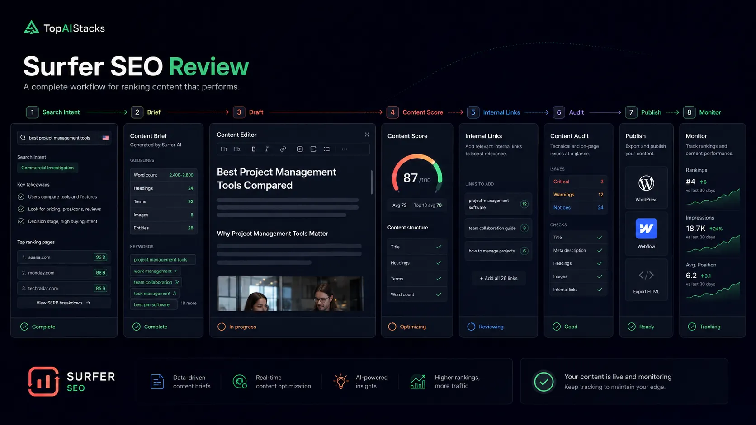Expand the '18 more' keywords
This screenshot has height=425, width=756.
pyautogui.click(x=189, y=303)
